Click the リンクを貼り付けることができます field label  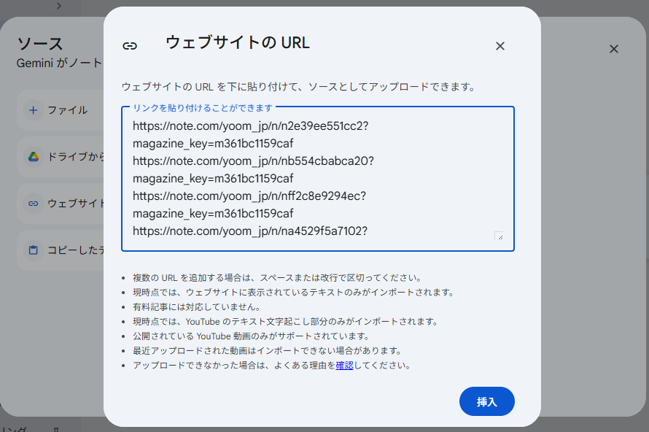click(x=203, y=108)
